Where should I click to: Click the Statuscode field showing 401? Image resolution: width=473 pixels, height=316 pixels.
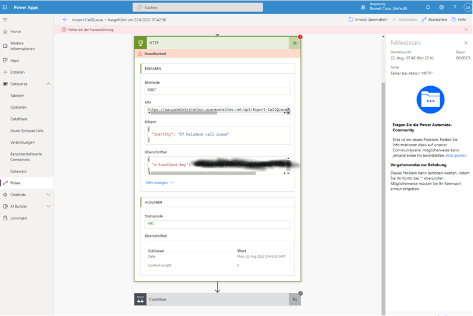point(218,225)
